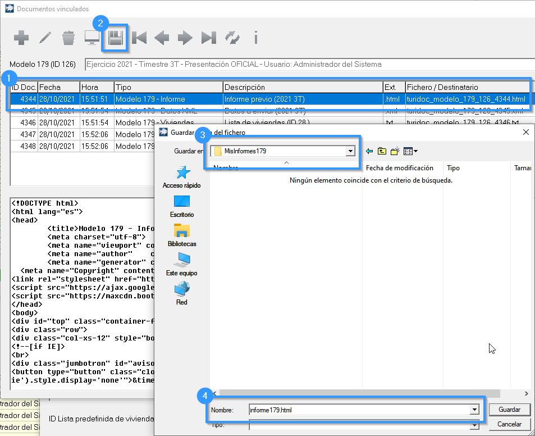535x436 pixels.
Task: Expand the Nombre filename dropdown arrow
Action: [x=474, y=410]
